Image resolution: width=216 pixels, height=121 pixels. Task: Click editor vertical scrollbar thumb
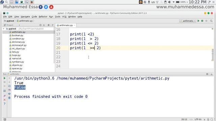click(x=213, y=55)
